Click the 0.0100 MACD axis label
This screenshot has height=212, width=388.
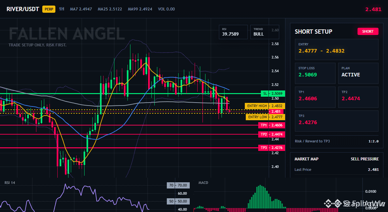[x=371, y=191]
